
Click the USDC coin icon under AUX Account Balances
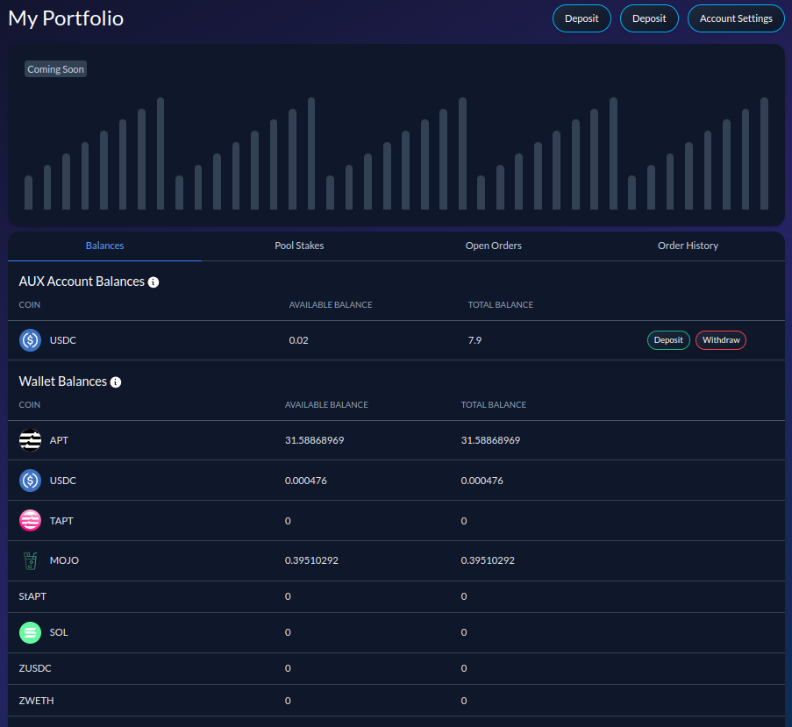click(31, 340)
